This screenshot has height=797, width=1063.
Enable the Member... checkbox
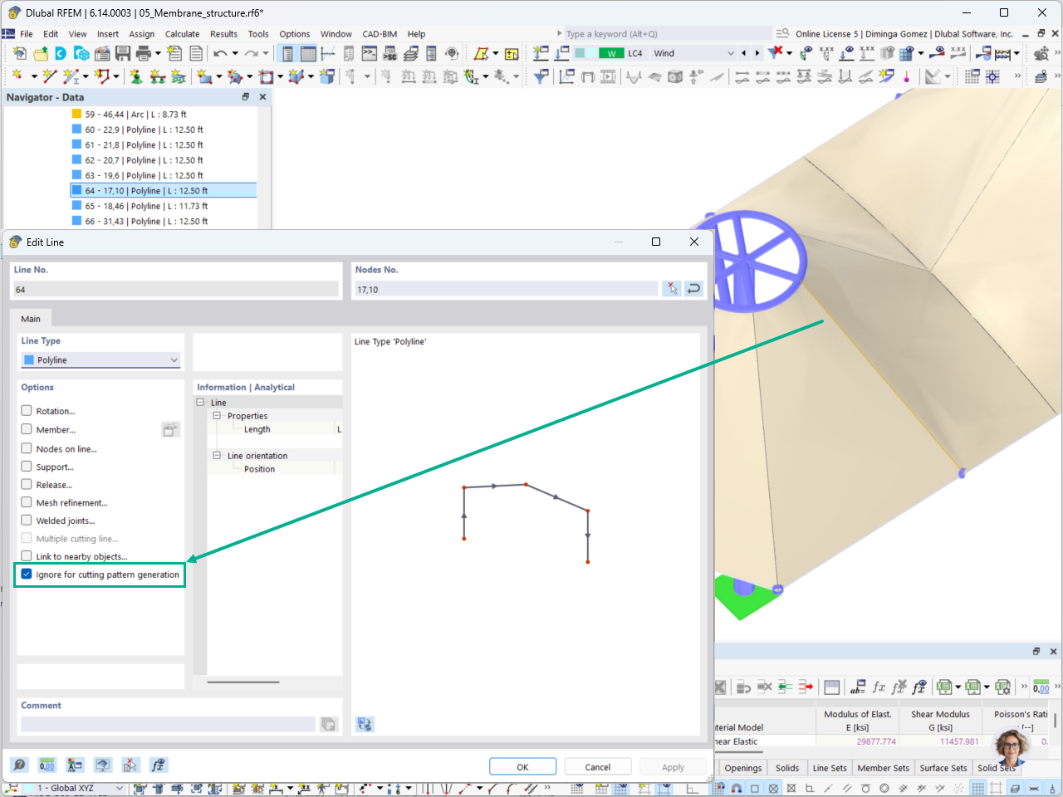[27, 429]
